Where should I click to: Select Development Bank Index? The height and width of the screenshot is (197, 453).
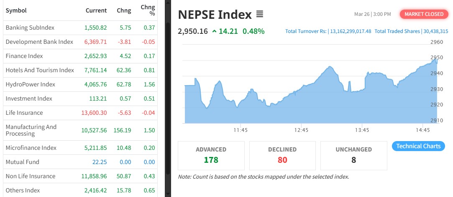click(x=39, y=42)
